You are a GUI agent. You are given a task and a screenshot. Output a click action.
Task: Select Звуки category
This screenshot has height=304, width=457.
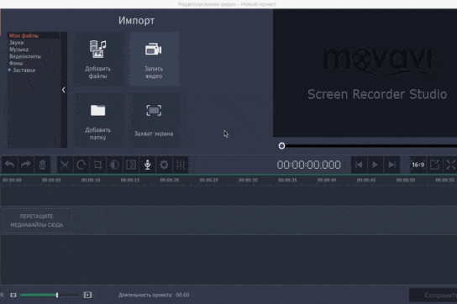[x=16, y=43]
